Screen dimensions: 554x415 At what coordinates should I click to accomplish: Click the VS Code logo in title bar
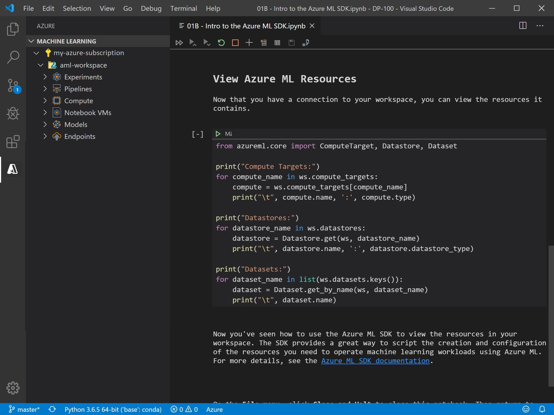point(10,8)
